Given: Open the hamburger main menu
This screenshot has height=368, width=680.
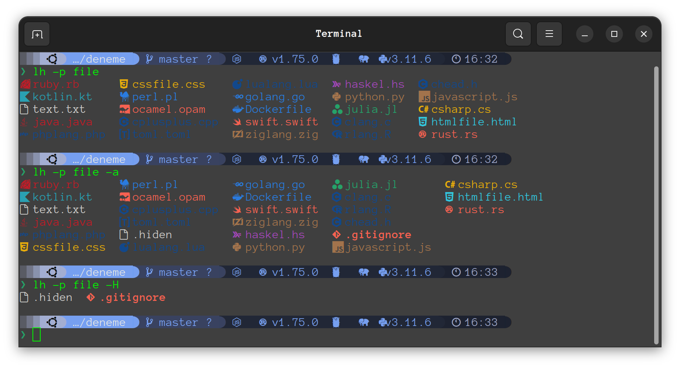Looking at the screenshot, I should tap(549, 34).
